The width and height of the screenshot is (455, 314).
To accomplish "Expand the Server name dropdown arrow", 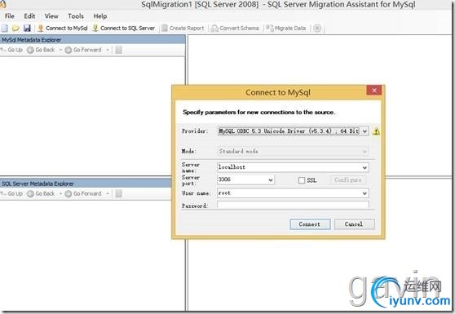I will [x=364, y=167].
